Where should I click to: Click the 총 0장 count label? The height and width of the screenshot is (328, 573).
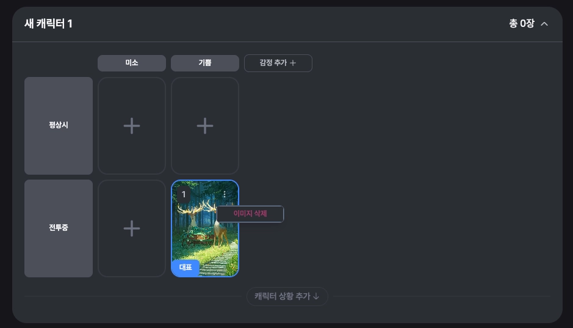pos(522,24)
